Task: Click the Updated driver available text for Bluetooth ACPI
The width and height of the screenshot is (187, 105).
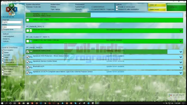Action: tap(115, 66)
